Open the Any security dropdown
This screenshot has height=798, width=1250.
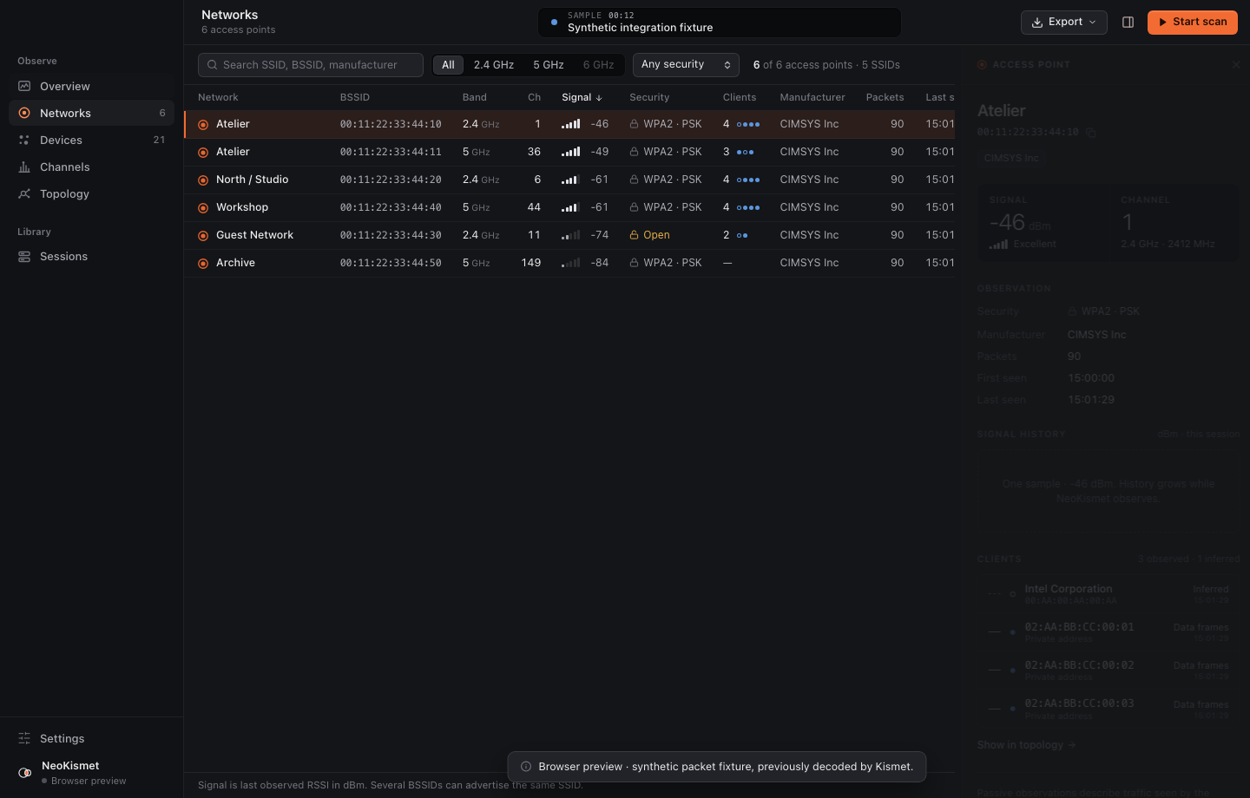(686, 65)
